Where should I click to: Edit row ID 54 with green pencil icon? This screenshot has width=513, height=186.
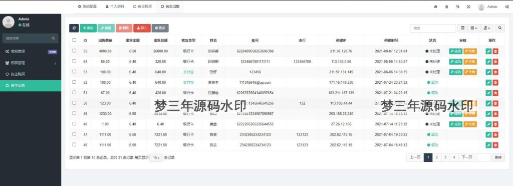coord(489,62)
